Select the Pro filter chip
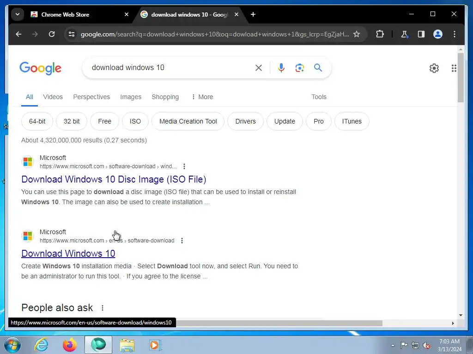This screenshot has height=354, width=473. pos(319,121)
